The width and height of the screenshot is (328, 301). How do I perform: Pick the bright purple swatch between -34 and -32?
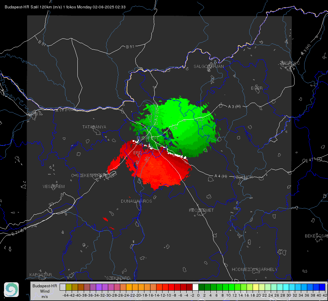click(99, 287)
